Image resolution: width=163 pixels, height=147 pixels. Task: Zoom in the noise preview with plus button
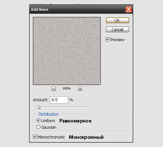click(80, 89)
